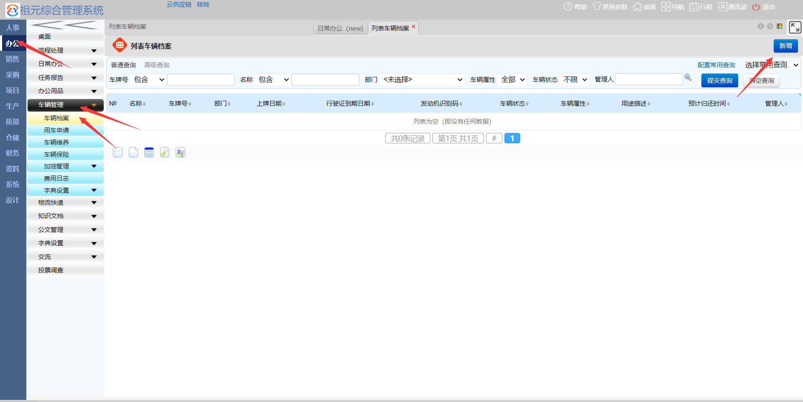Click the fullscreen expand icon
The image size is (803, 402).
coord(795,28)
